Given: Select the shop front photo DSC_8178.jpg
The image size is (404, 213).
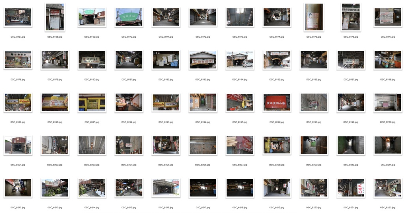Looking at the screenshot, I should [18, 60].
